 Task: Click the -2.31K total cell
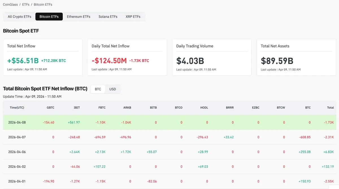(329, 137)
